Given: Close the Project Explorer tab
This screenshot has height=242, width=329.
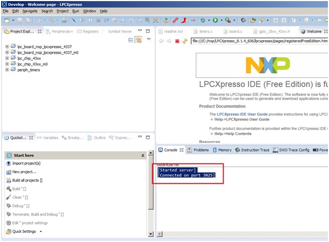Looking at the screenshot, I should click(x=40, y=31).
